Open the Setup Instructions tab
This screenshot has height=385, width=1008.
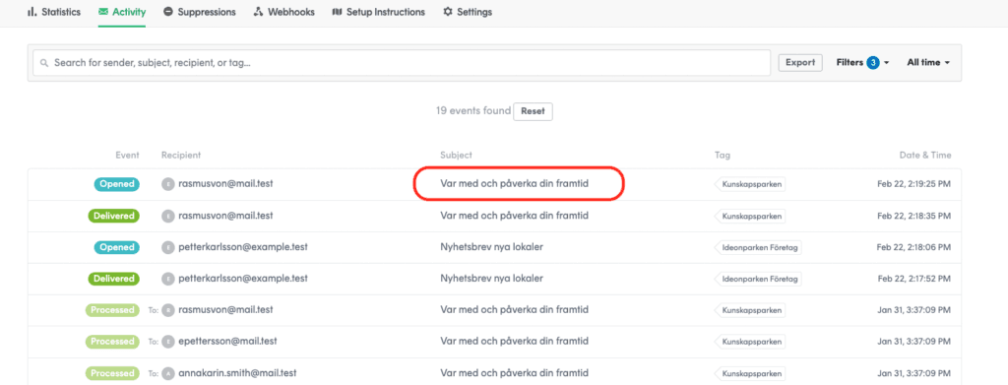pyautogui.click(x=379, y=12)
